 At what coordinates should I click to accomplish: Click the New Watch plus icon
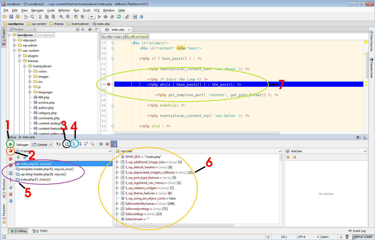pyautogui.click(x=288, y=157)
